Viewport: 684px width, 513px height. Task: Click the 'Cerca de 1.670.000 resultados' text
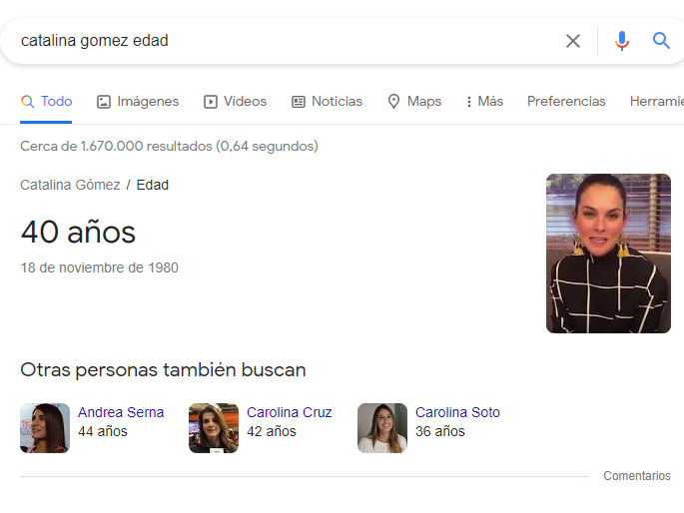click(x=170, y=146)
